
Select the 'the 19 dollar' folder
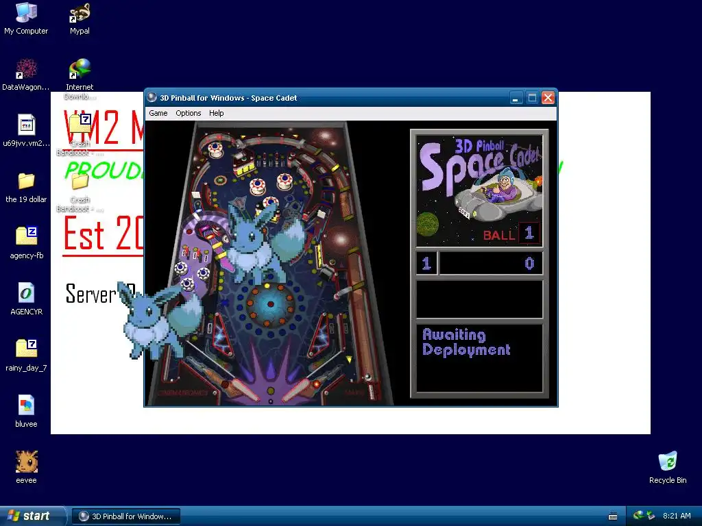point(26,187)
